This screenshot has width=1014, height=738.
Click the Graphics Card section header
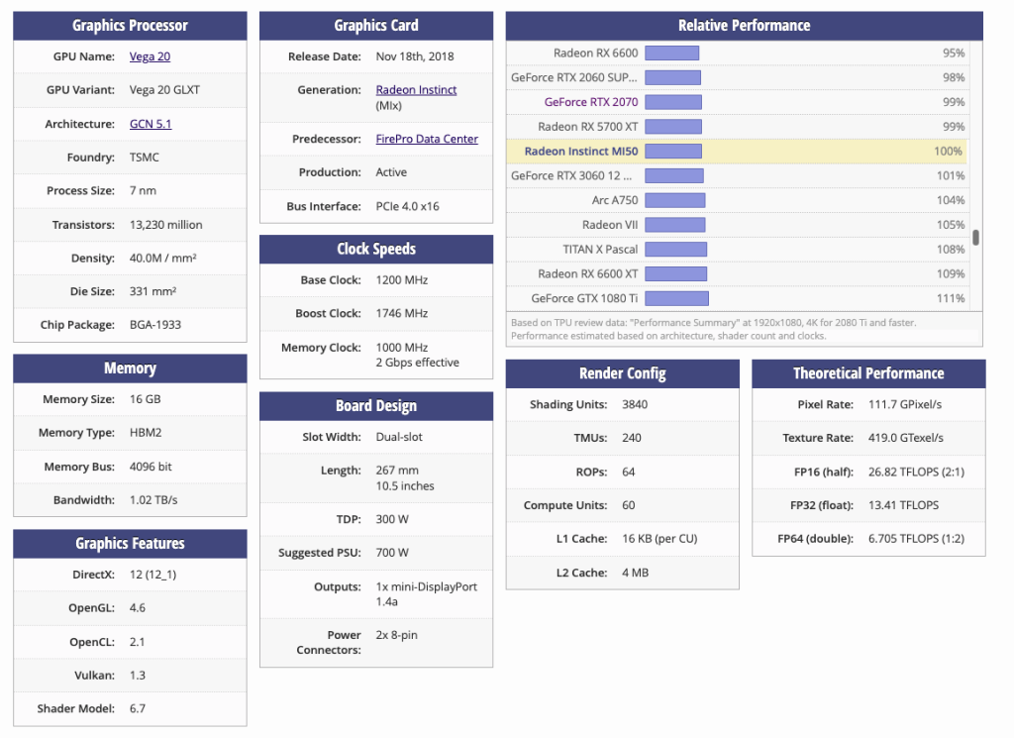coord(376,26)
